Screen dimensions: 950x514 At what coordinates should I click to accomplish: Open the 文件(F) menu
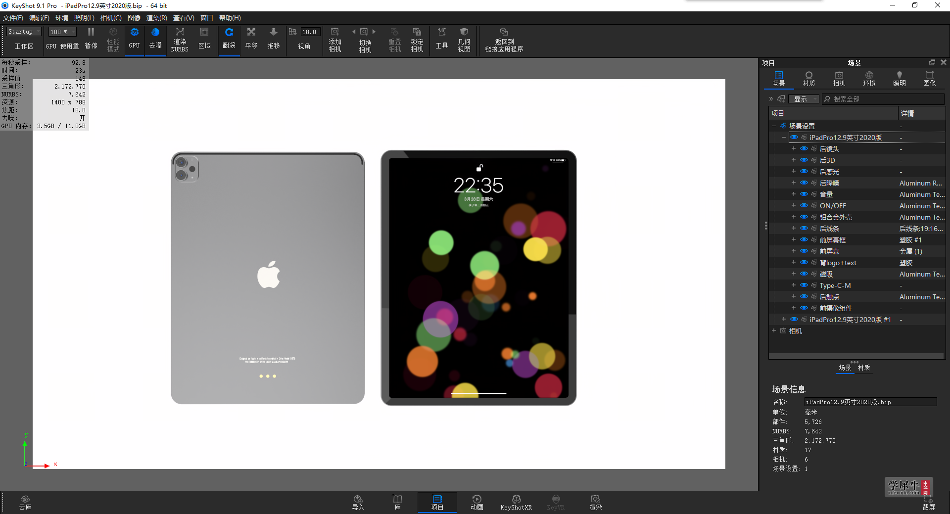pyautogui.click(x=13, y=18)
